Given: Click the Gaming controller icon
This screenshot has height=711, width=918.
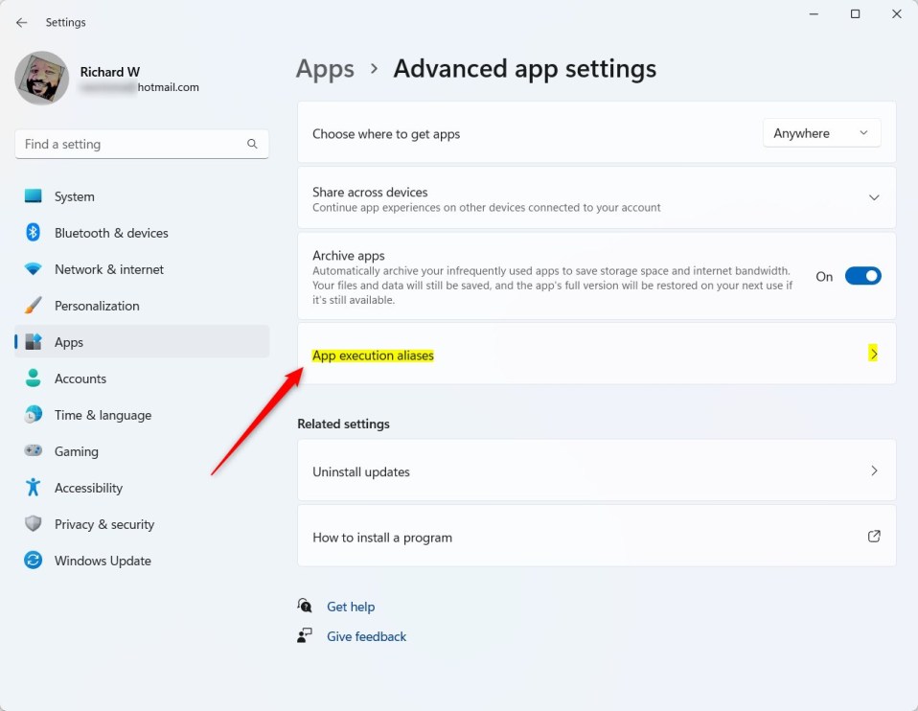Looking at the screenshot, I should point(34,451).
